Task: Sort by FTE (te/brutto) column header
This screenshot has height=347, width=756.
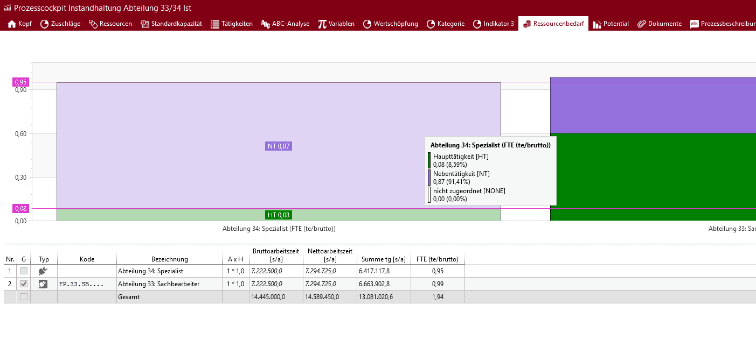Action: [x=438, y=259]
